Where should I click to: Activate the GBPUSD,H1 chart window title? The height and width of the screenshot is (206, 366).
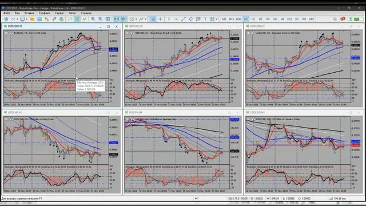(x=136, y=26)
